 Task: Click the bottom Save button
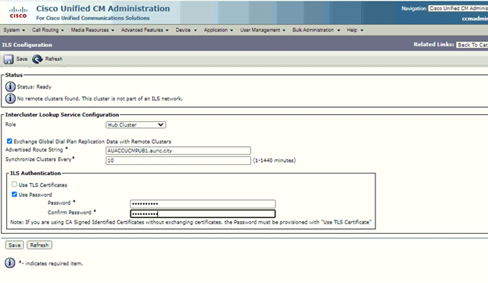14,245
